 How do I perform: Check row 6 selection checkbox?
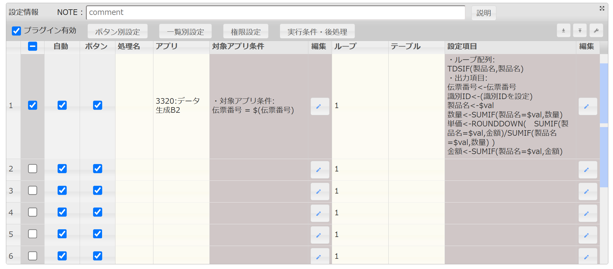pyautogui.click(x=33, y=256)
